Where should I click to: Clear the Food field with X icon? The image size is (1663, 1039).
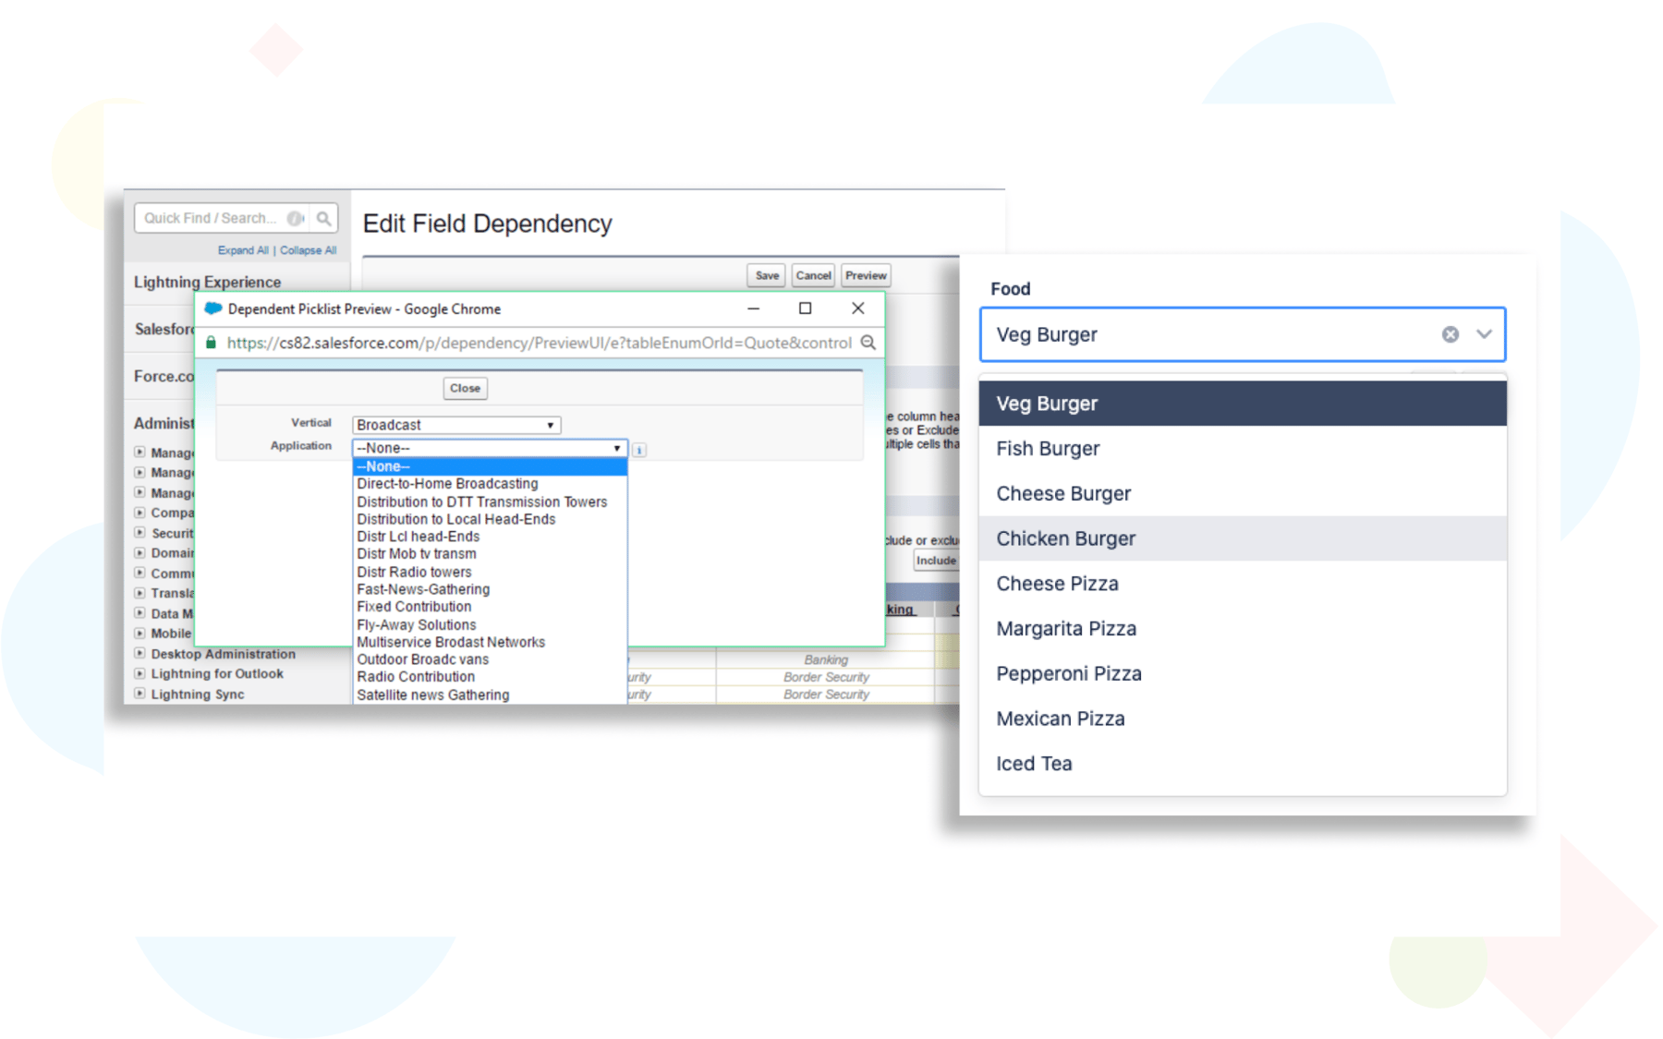1450,334
